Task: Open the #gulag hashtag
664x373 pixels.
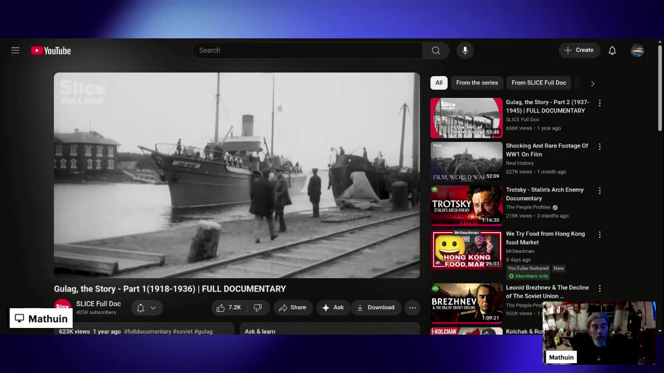Action: 203,332
